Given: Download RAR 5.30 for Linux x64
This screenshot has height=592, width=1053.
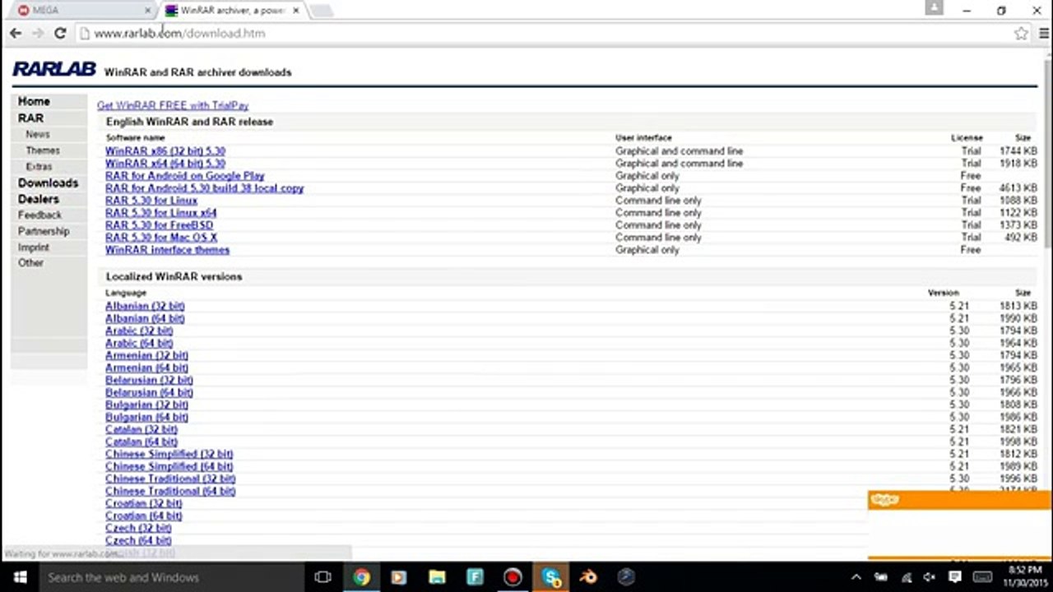Looking at the screenshot, I should 160,213.
